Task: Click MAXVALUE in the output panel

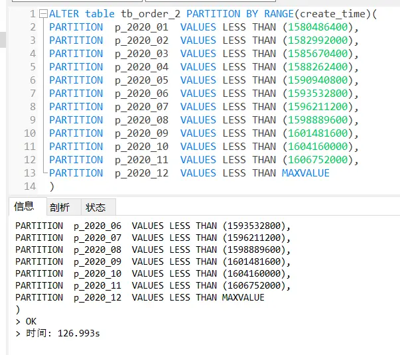Action: point(243,297)
